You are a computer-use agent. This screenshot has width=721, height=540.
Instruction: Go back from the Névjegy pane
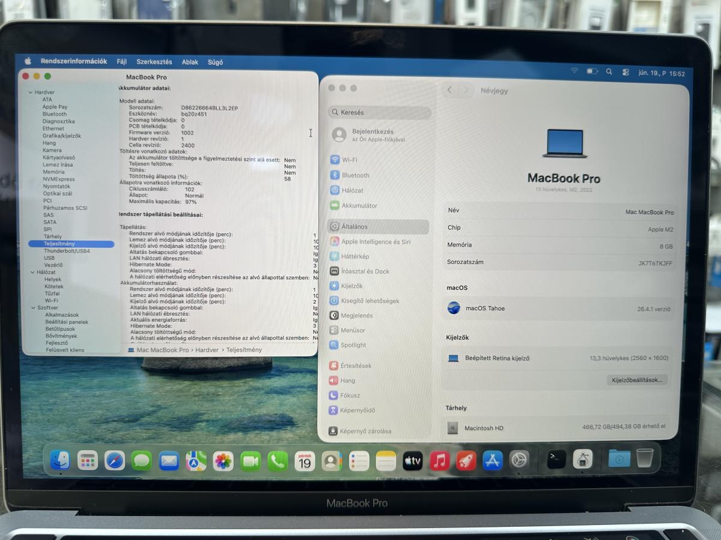[x=449, y=90]
